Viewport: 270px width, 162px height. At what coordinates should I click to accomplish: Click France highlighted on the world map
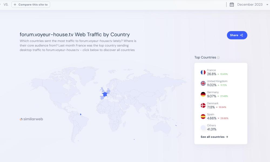click(104, 94)
